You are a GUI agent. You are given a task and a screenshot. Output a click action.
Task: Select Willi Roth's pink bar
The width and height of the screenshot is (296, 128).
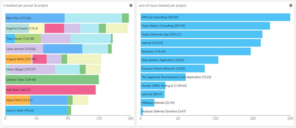tap(51, 90)
